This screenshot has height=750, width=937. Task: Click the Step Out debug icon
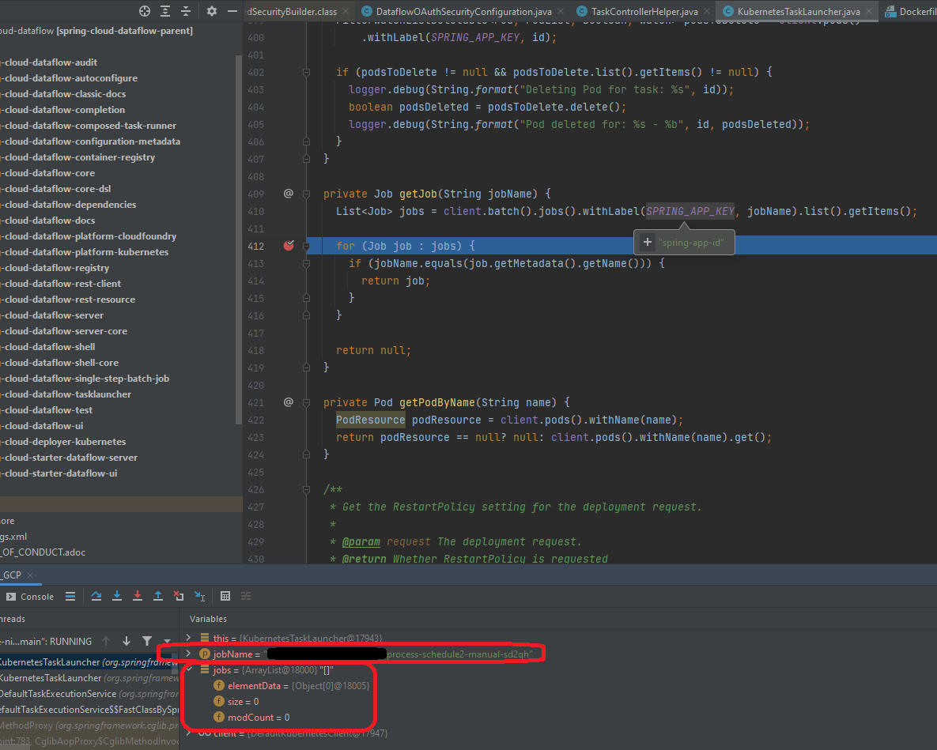point(158,596)
